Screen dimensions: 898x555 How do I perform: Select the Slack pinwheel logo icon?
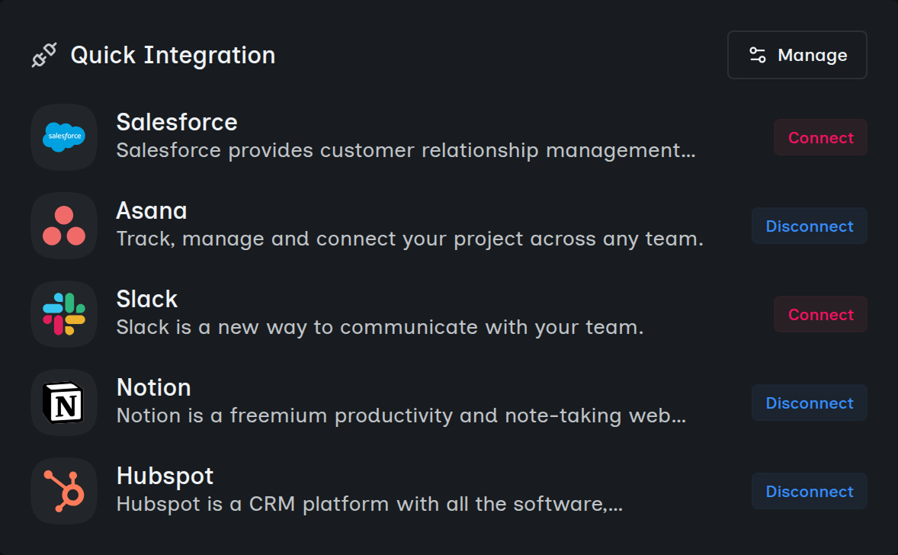(x=64, y=314)
